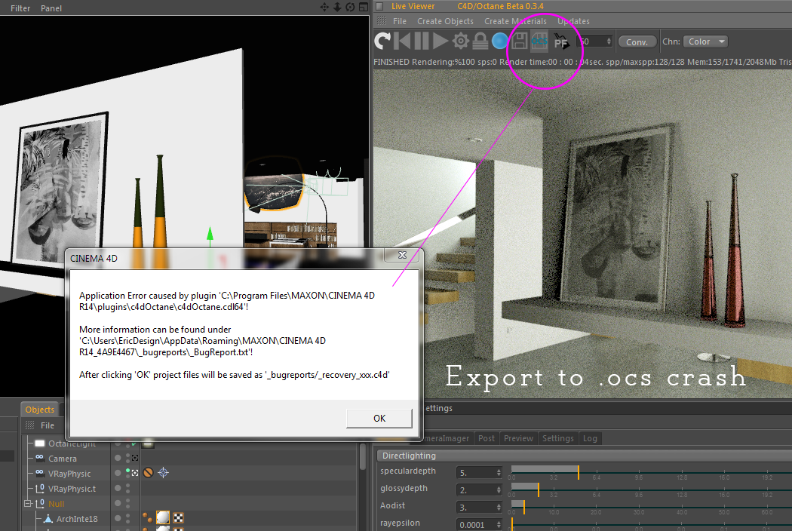
Task: Toggle visibility dots of Camera row
Action: tap(127, 459)
